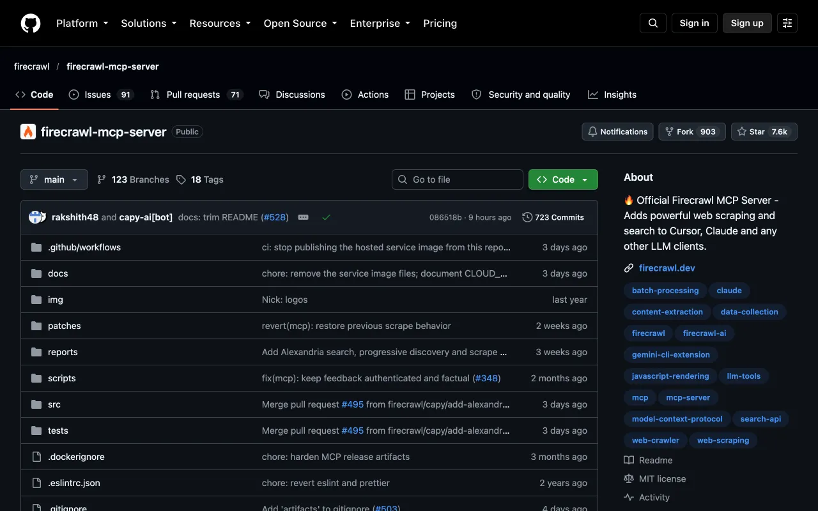Image resolution: width=818 pixels, height=511 pixels.
Task: Fork the repository with the Fork button
Action: (692, 132)
